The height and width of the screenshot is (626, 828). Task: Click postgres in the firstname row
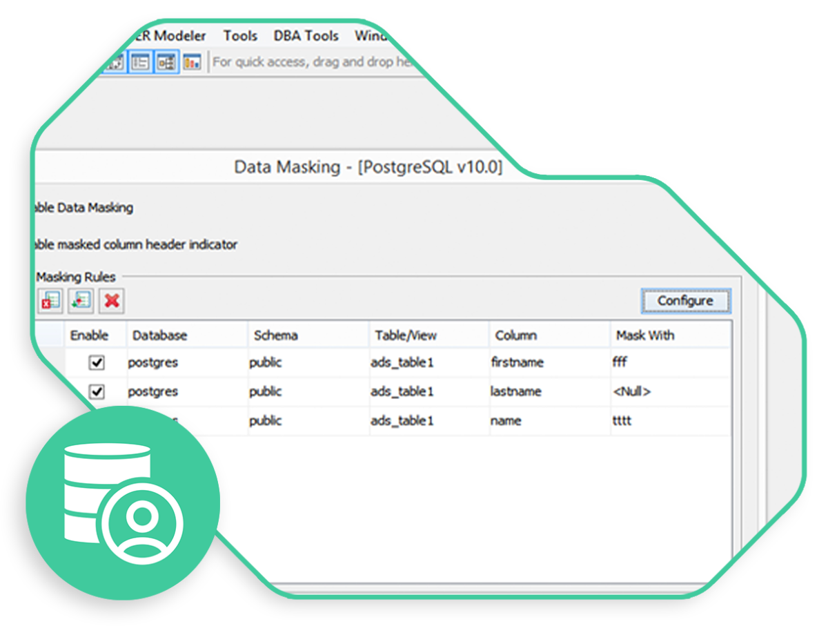153,362
